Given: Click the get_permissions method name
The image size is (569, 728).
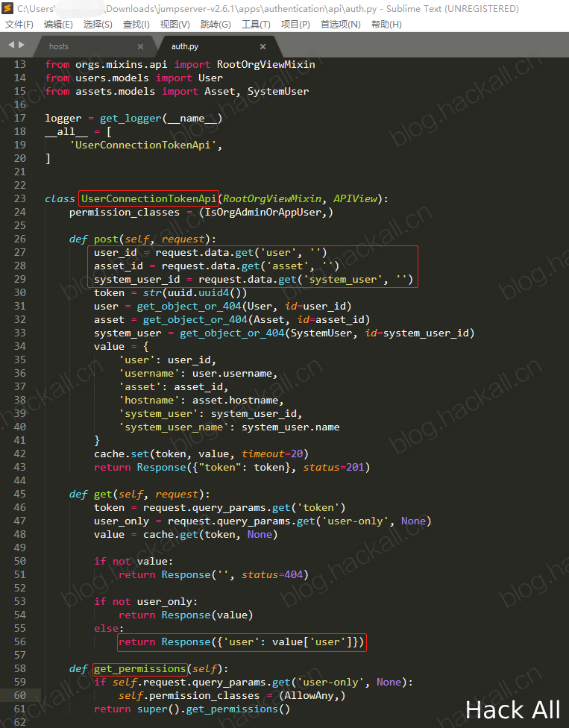Looking at the screenshot, I should coord(139,668).
